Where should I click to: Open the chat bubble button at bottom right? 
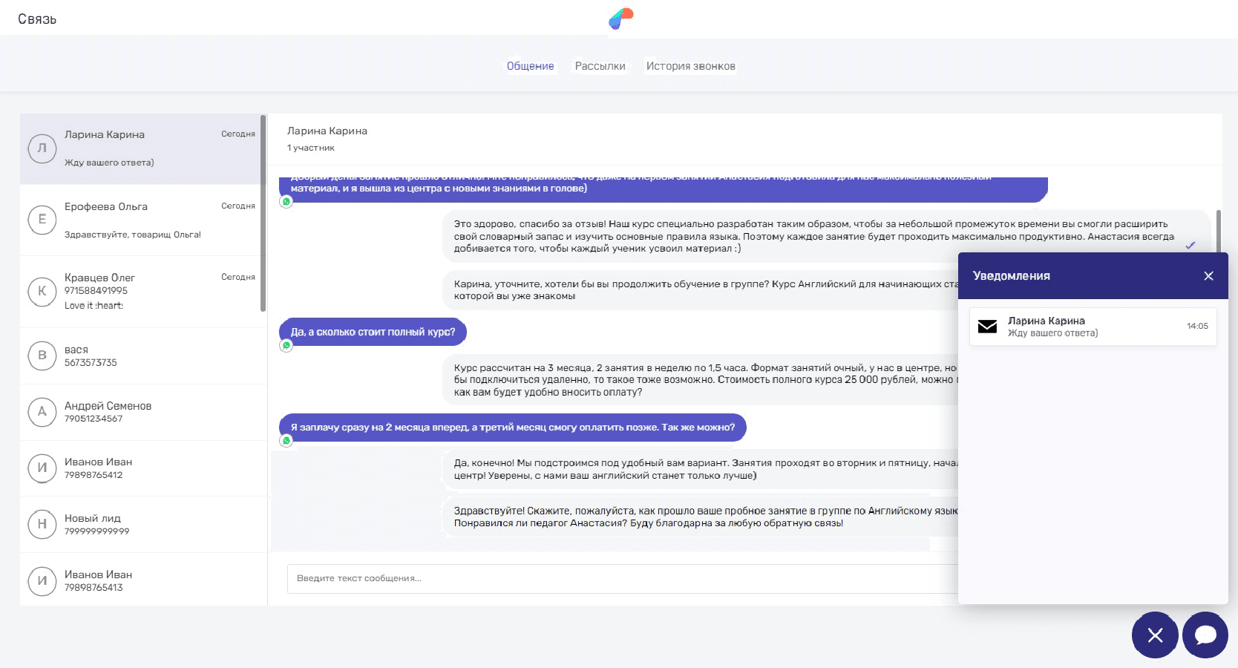[x=1205, y=635]
